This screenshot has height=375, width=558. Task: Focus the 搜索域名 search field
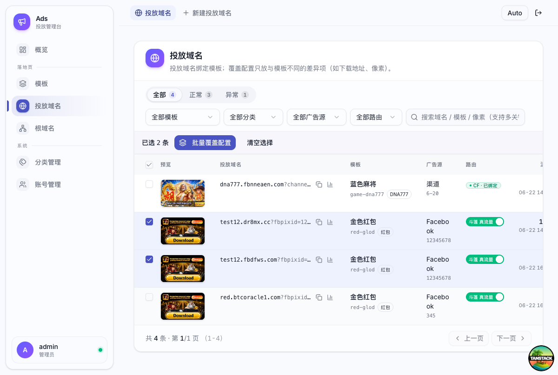(x=465, y=117)
